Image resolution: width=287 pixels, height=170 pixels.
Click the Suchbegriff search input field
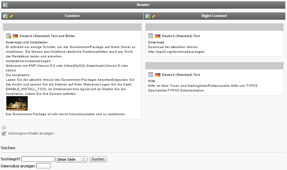click(38, 159)
